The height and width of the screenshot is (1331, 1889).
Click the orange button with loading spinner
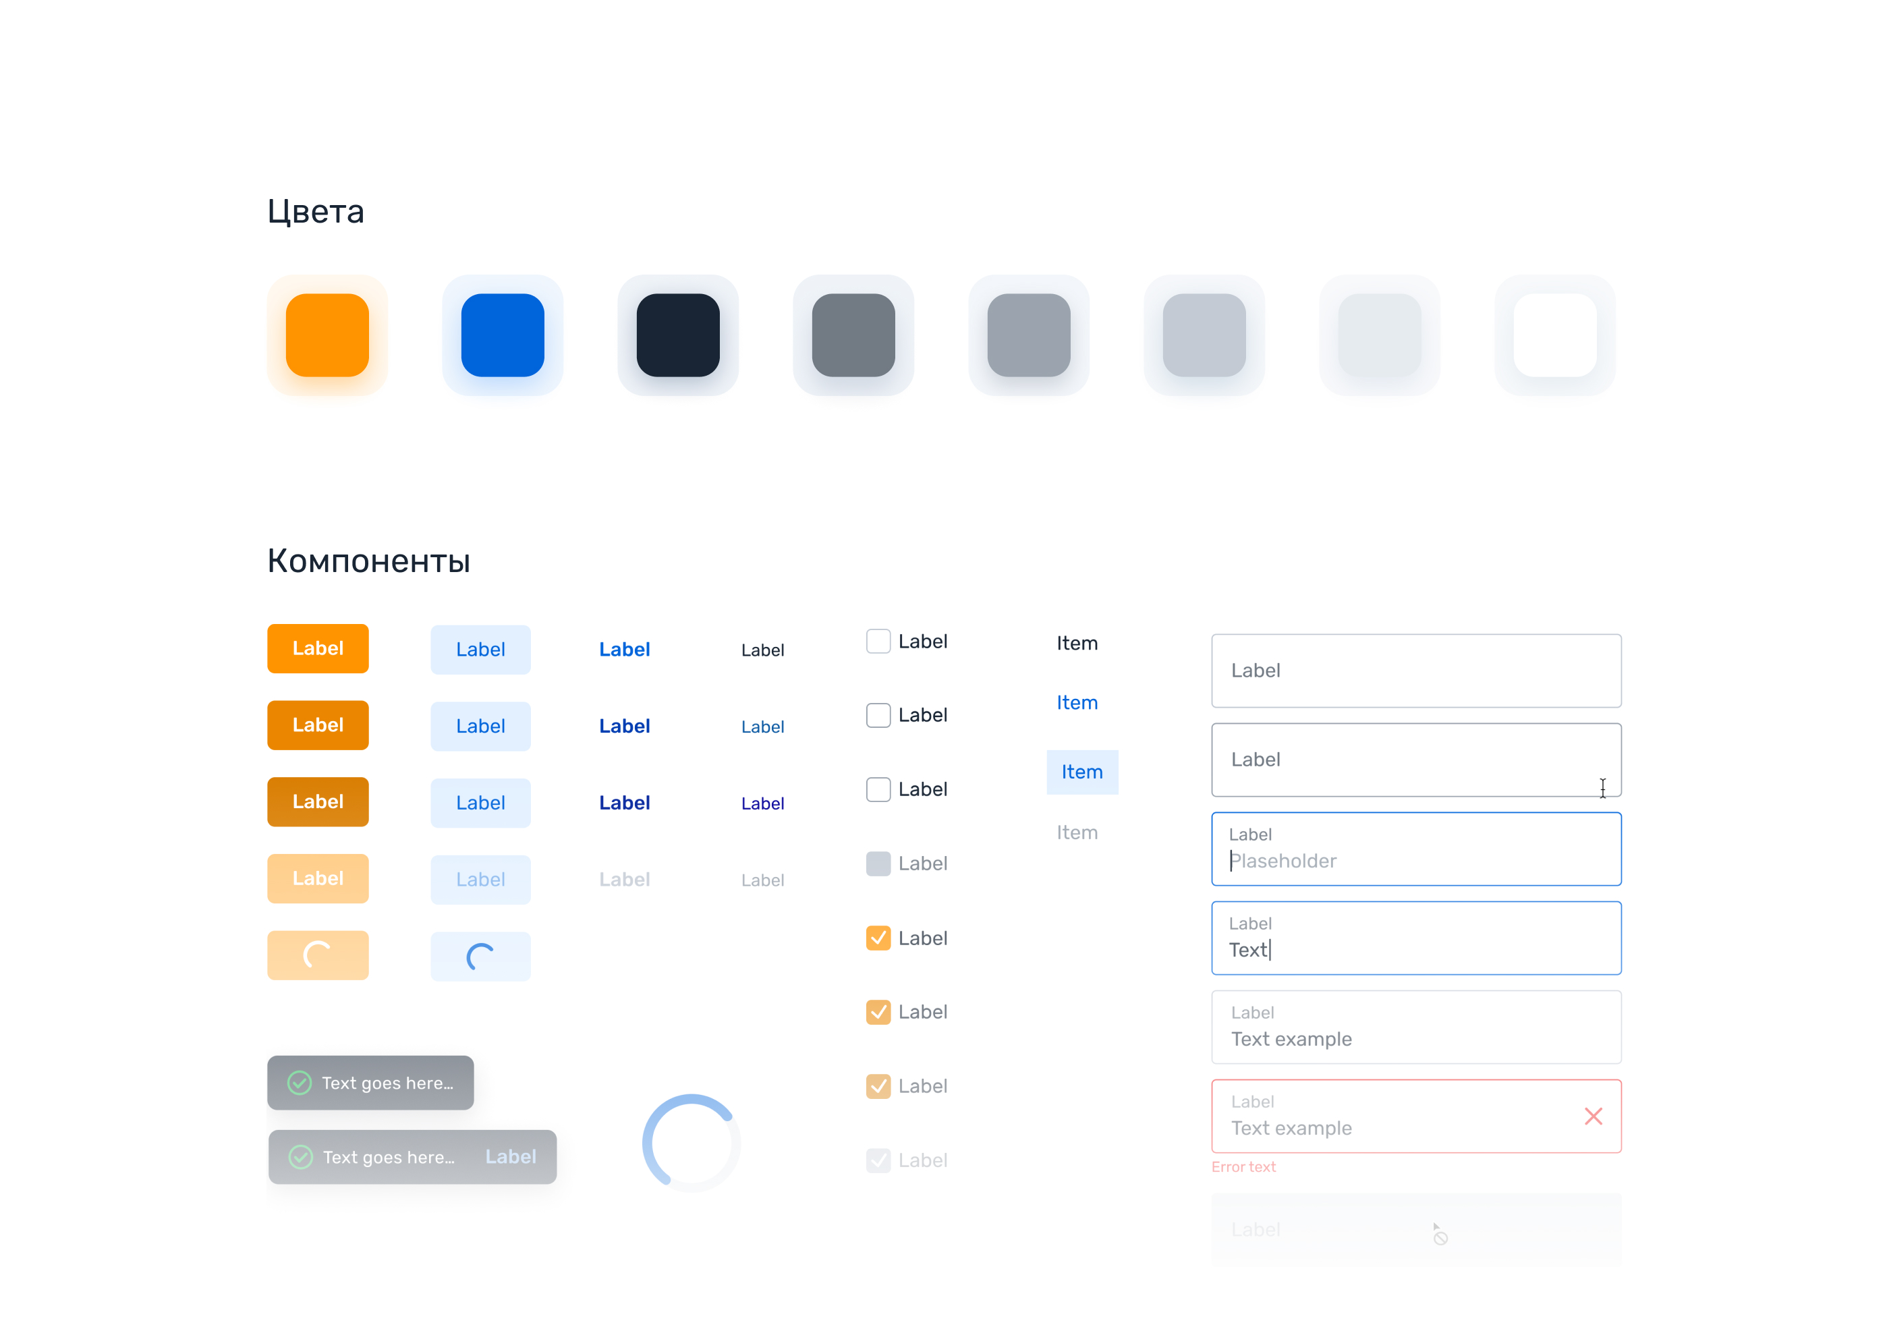(318, 955)
